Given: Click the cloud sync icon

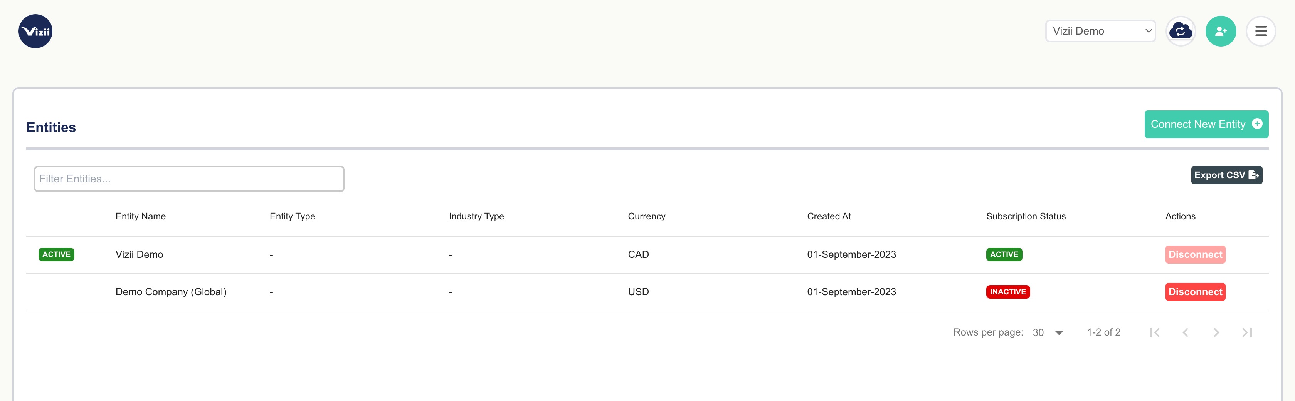Looking at the screenshot, I should tap(1180, 31).
